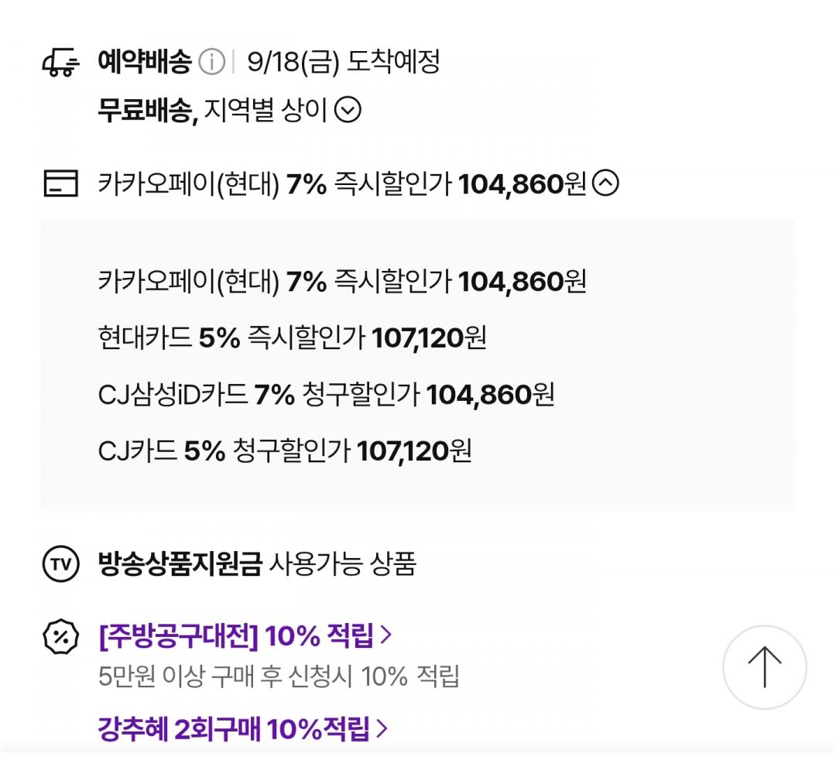Select CJ삼성iD카드 7% 청구할인가 row
This screenshot has width=836, height=757.
point(327,395)
